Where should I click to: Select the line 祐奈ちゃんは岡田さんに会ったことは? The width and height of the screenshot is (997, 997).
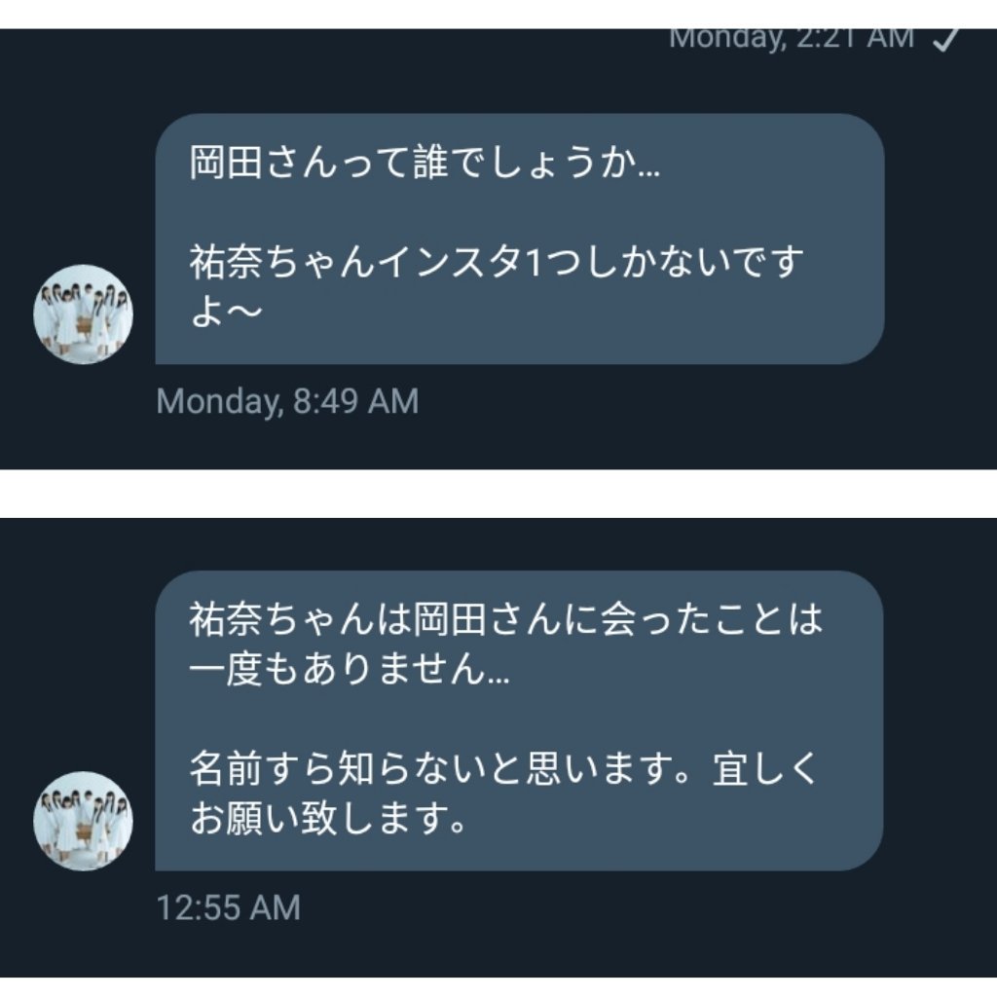tap(506, 619)
